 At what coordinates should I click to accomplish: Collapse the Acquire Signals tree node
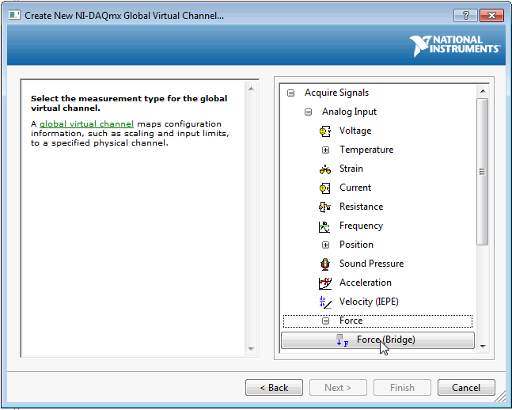290,93
